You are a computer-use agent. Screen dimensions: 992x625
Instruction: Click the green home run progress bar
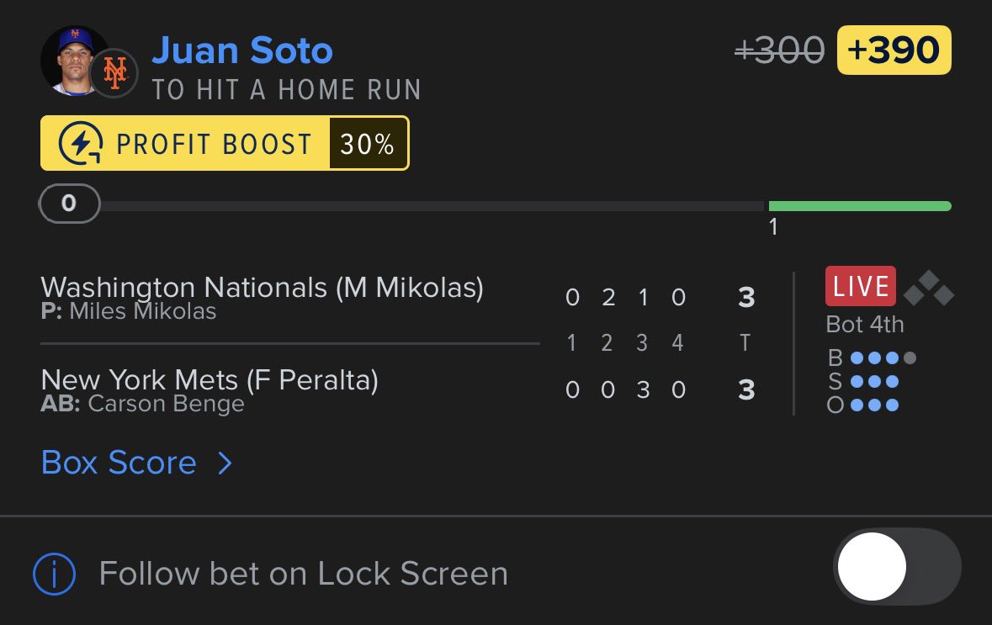tap(860, 206)
